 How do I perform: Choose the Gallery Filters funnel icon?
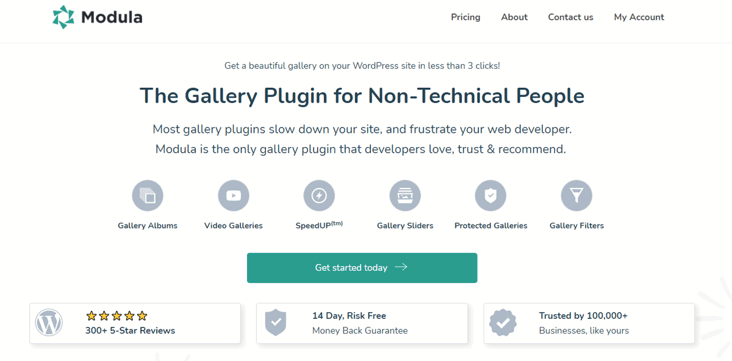(x=576, y=196)
